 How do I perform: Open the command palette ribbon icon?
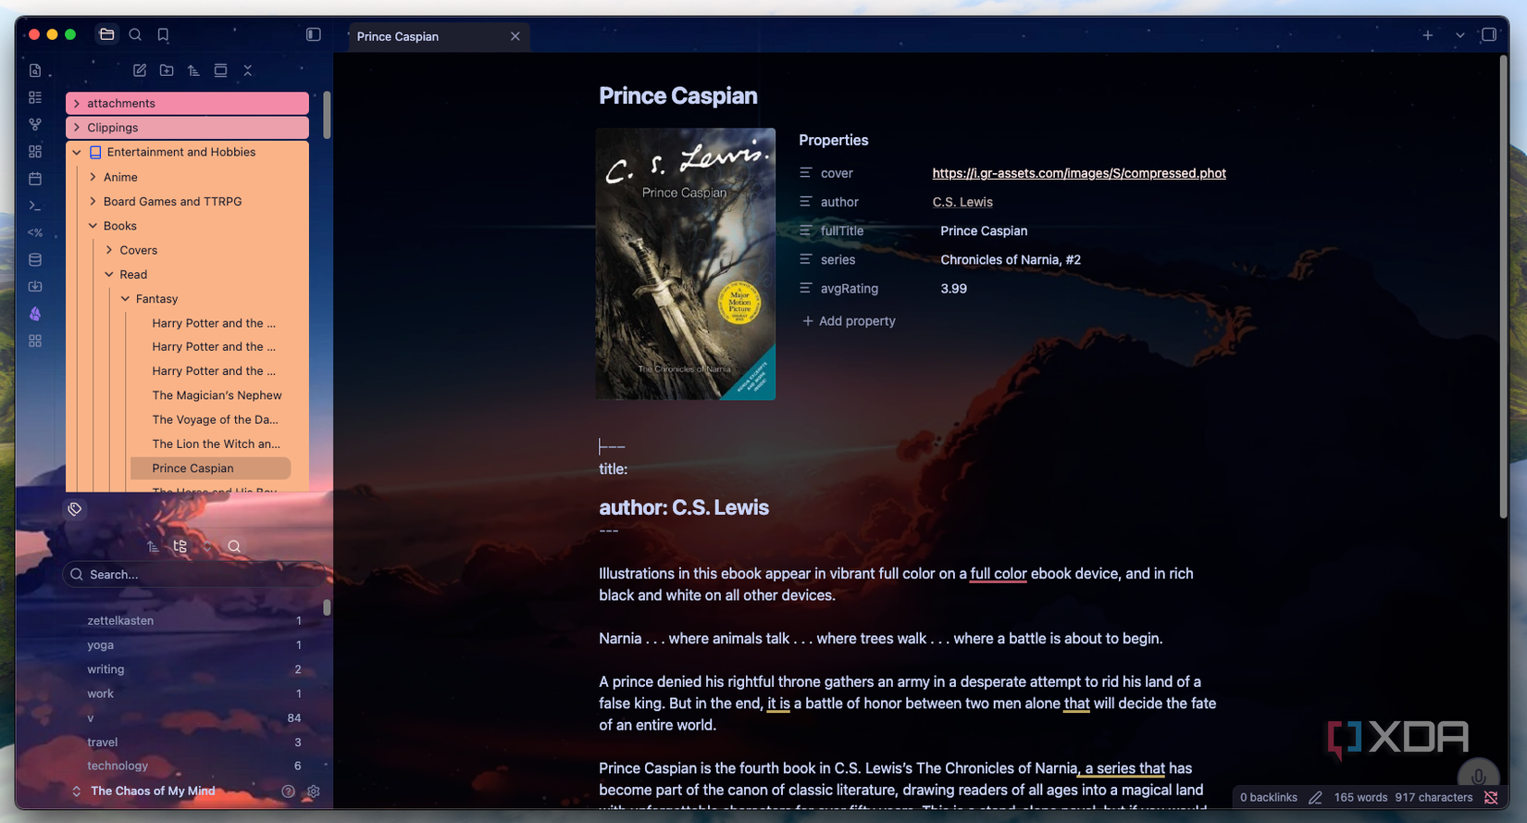[x=35, y=206]
